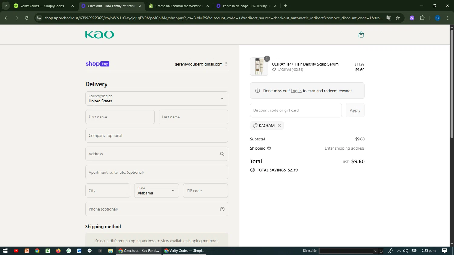Launch YouTube from the taskbar
Image resolution: width=454 pixels, height=255 pixels.
coord(16,251)
